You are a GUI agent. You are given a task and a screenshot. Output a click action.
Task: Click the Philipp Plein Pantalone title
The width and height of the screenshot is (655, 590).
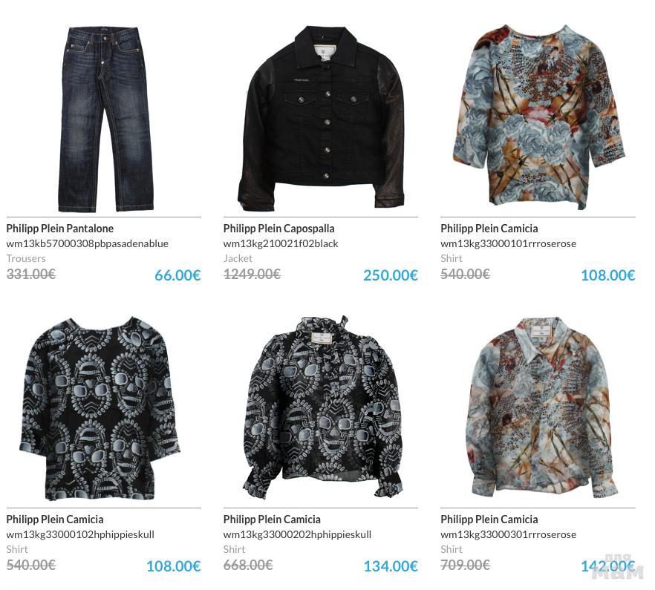coord(59,229)
